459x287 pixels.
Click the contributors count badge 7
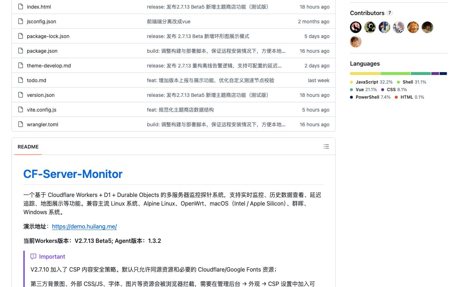(390, 13)
